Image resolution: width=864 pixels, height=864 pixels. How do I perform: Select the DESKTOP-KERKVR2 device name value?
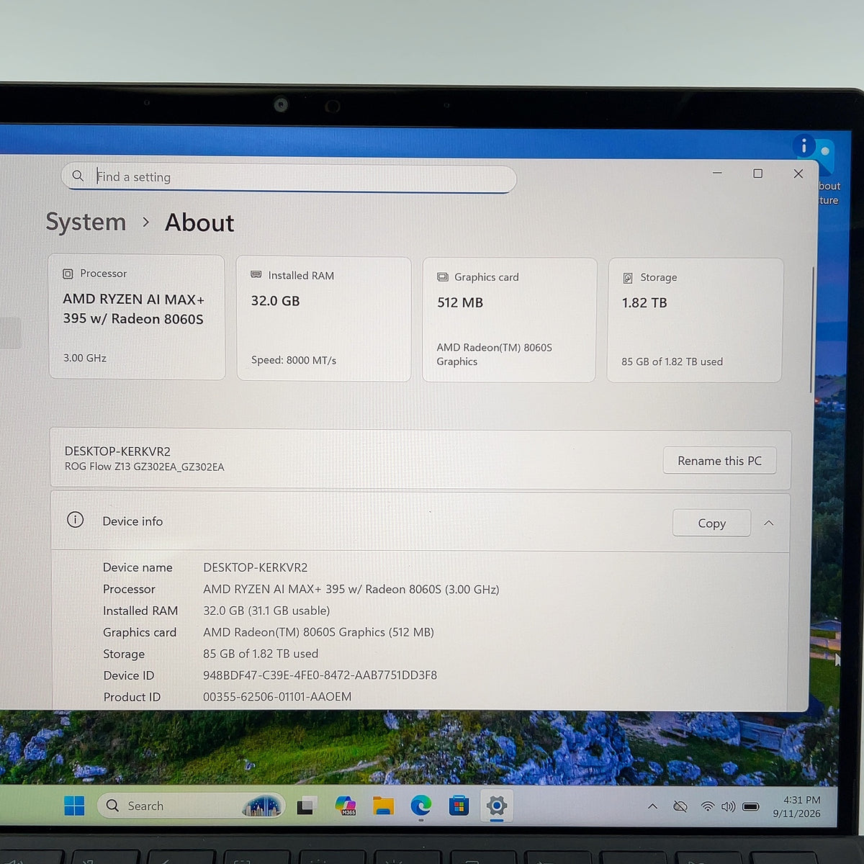[x=256, y=567]
